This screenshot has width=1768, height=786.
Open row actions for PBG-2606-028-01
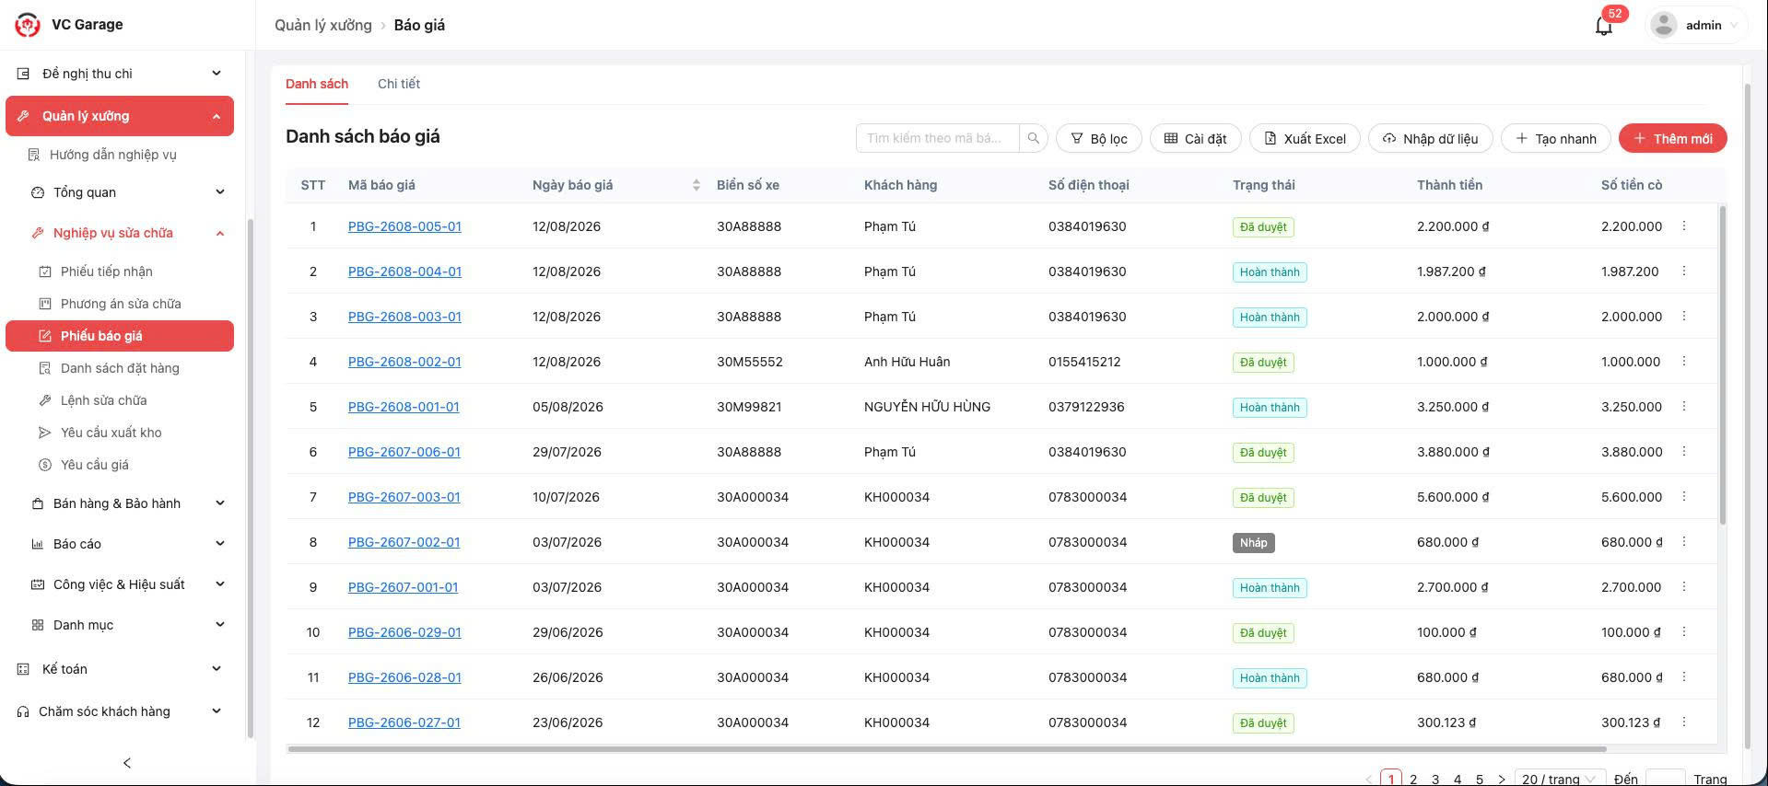point(1684,676)
